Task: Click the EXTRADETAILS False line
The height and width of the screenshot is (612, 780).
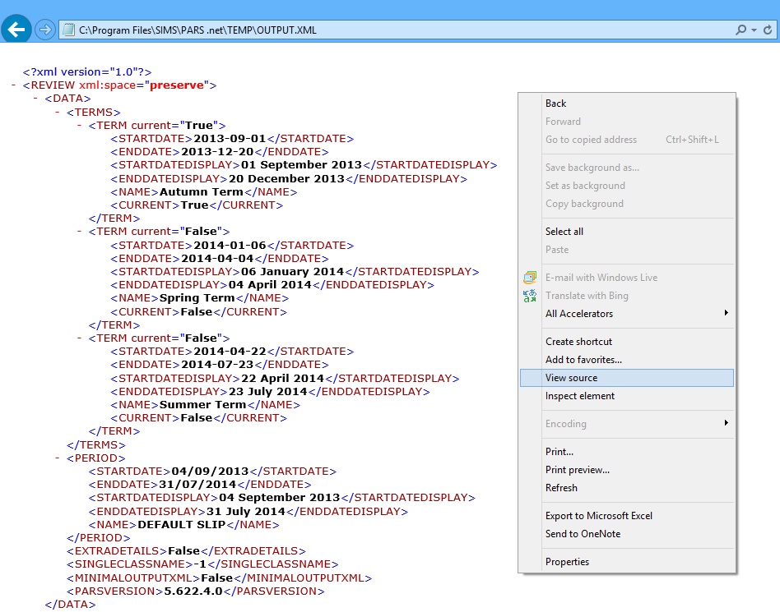Action: [186, 551]
